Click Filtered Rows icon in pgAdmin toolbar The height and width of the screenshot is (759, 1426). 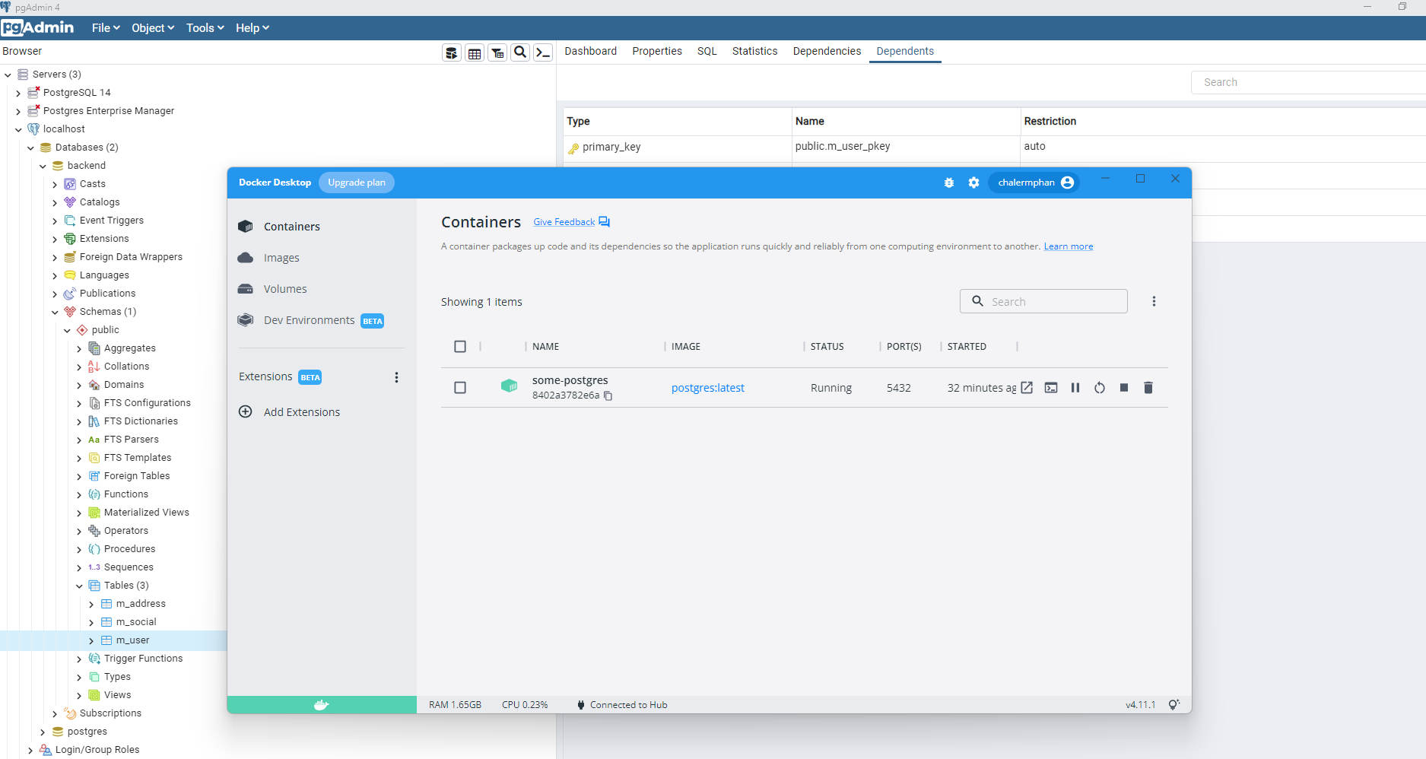coord(497,52)
